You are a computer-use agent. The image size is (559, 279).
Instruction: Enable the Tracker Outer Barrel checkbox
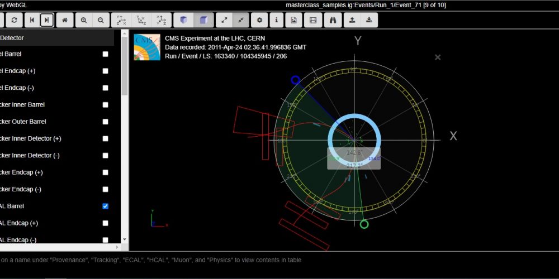(105, 122)
